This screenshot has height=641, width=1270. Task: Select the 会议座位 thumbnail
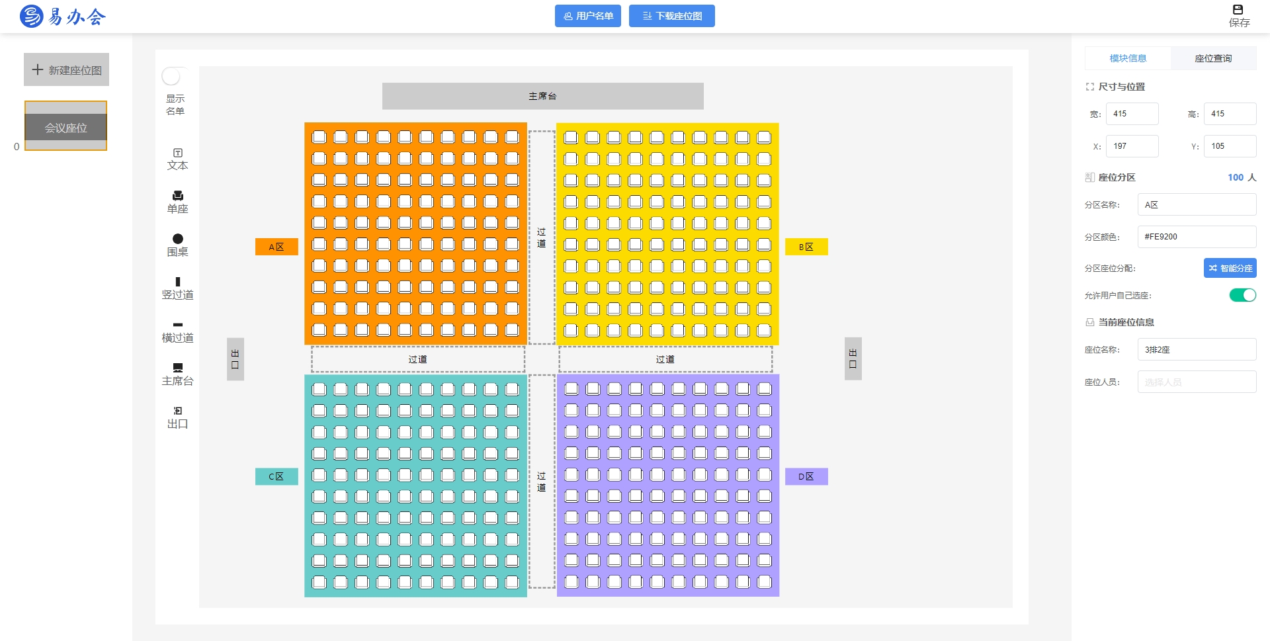point(65,126)
